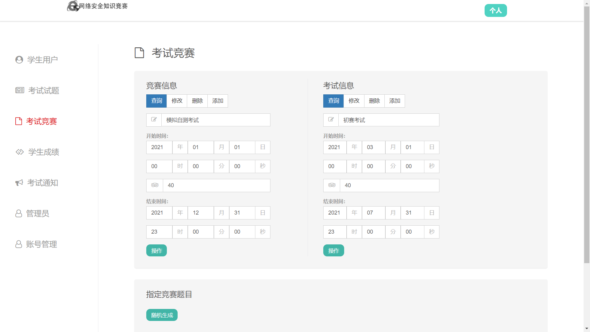Click the 学生成绩 code icon in sidebar
Image resolution: width=590 pixels, height=332 pixels.
20,152
